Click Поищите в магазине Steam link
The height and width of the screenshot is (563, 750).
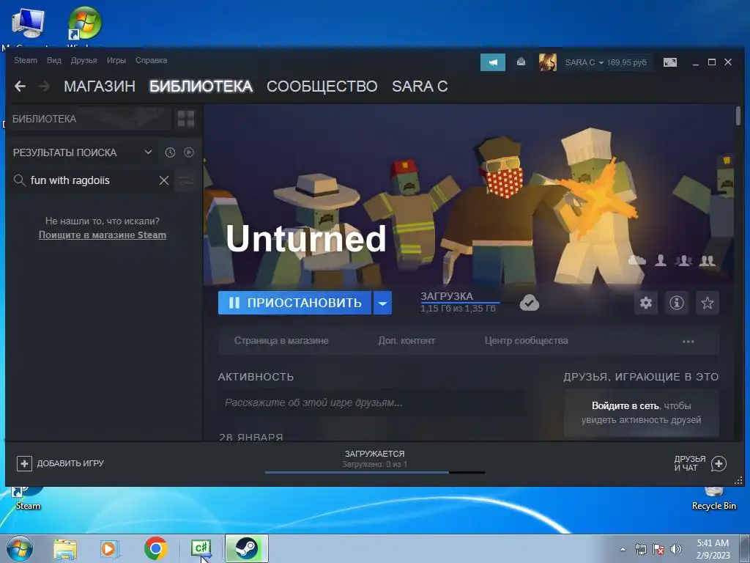point(103,235)
